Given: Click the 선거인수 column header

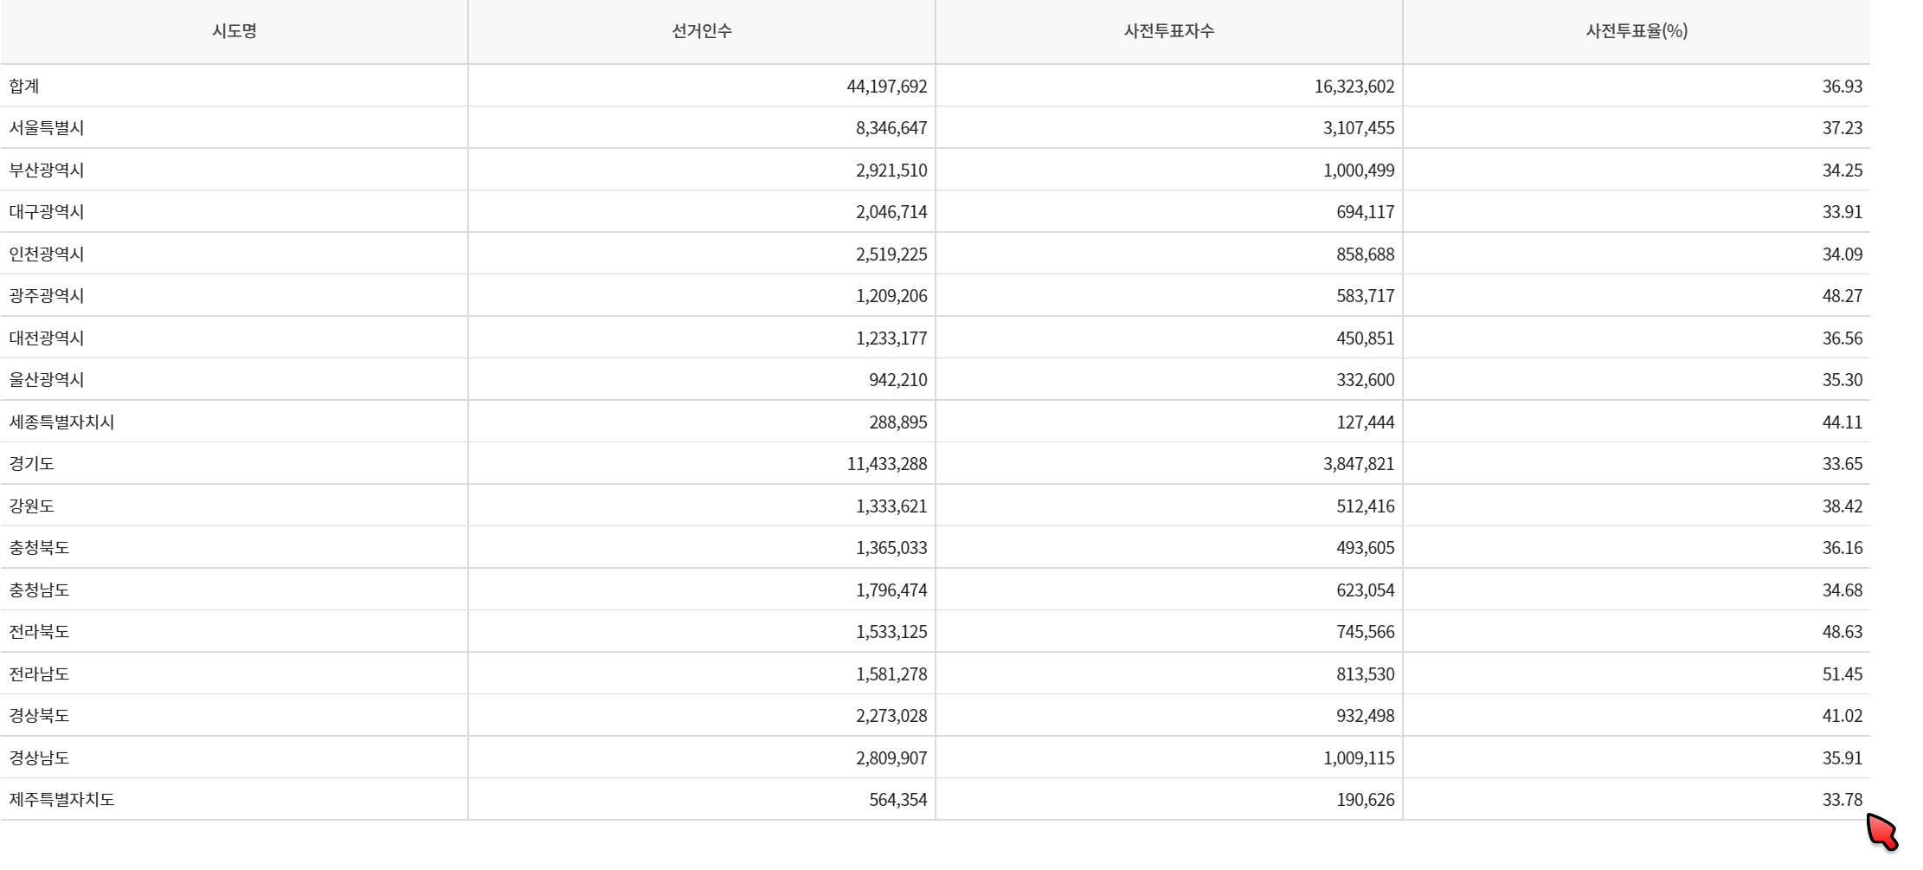Looking at the screenshot, I should [702, 31].
